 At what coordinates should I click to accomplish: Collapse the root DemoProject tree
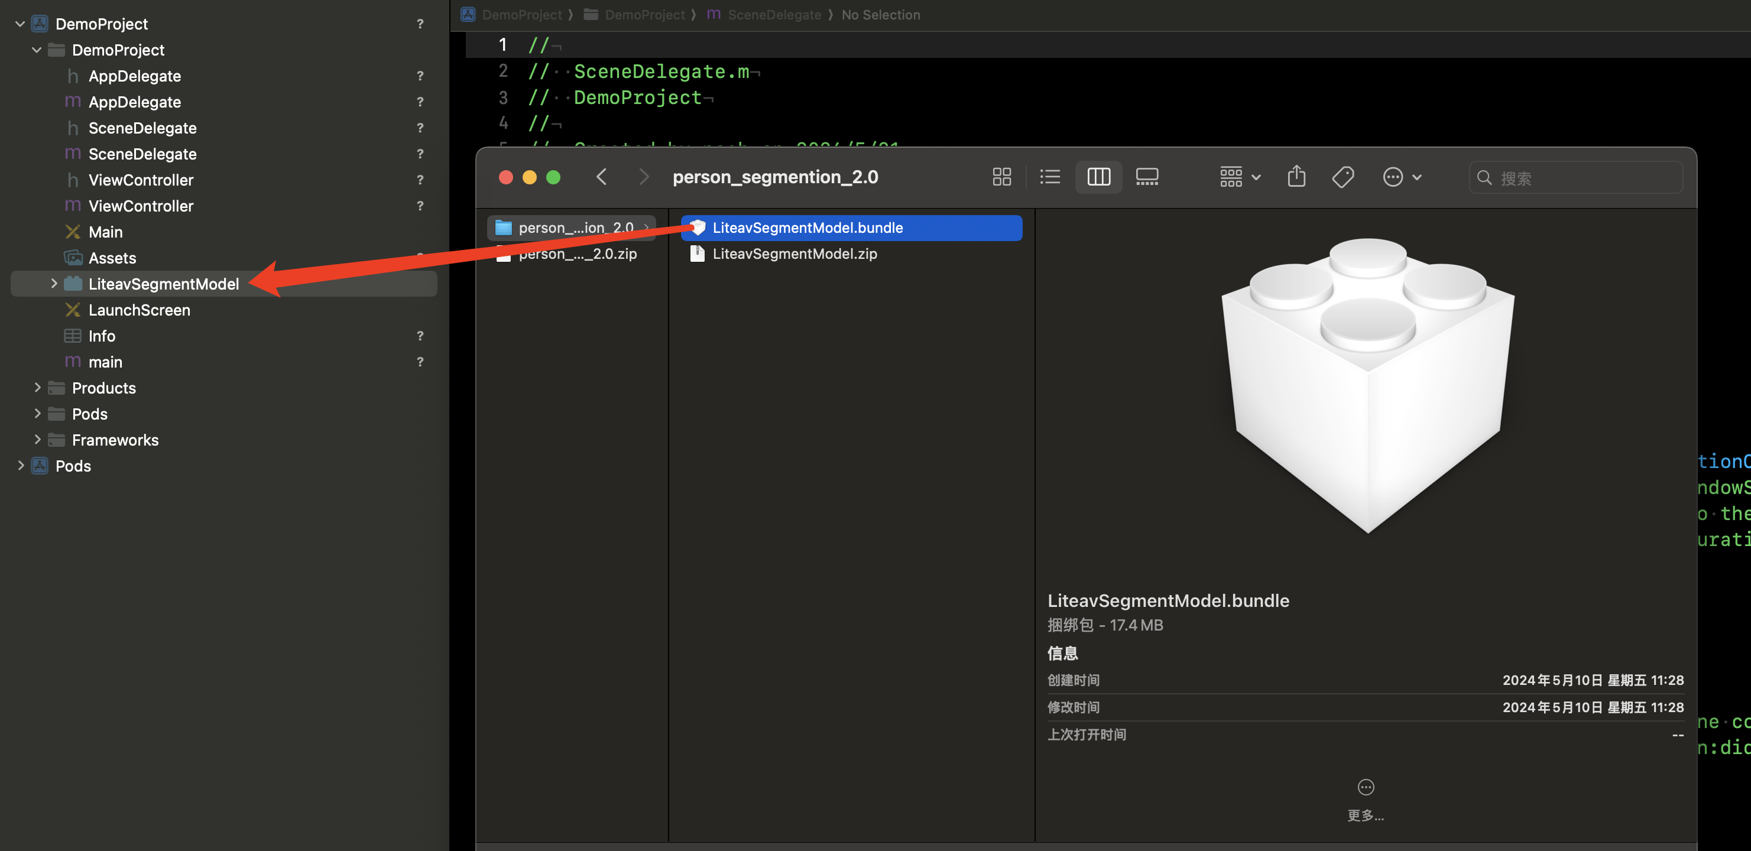(x=20, y=24)
